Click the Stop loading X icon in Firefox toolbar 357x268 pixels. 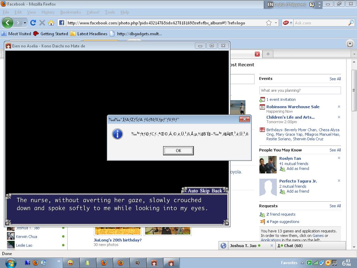42,23
